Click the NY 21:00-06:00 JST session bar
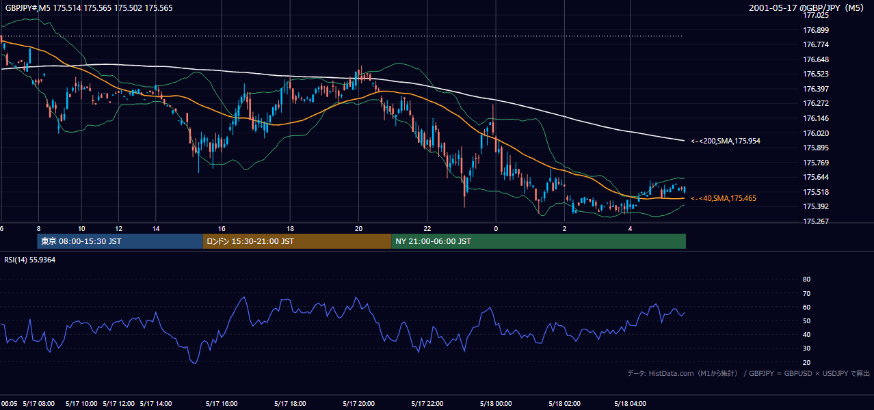 [x=538, y=241]
